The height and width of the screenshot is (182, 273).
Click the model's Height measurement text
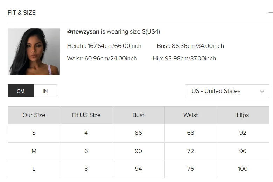tap(104, 46)
